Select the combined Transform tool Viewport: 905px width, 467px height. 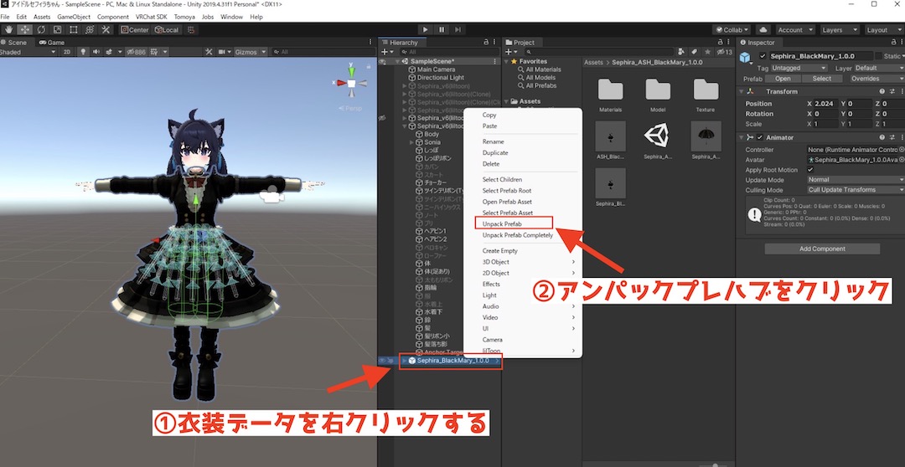tap(90, 29)
